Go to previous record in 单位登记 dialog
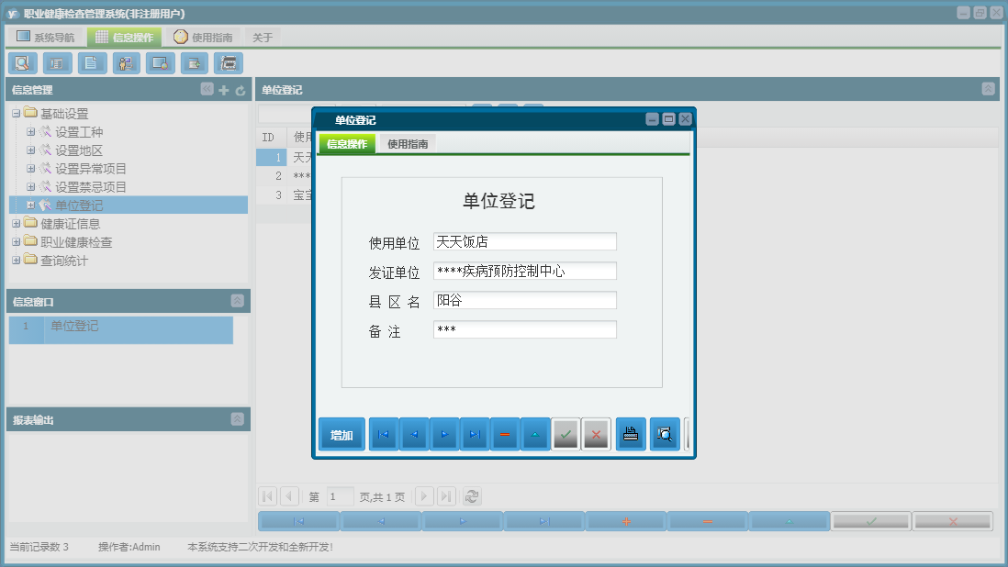 click(413, 434)
